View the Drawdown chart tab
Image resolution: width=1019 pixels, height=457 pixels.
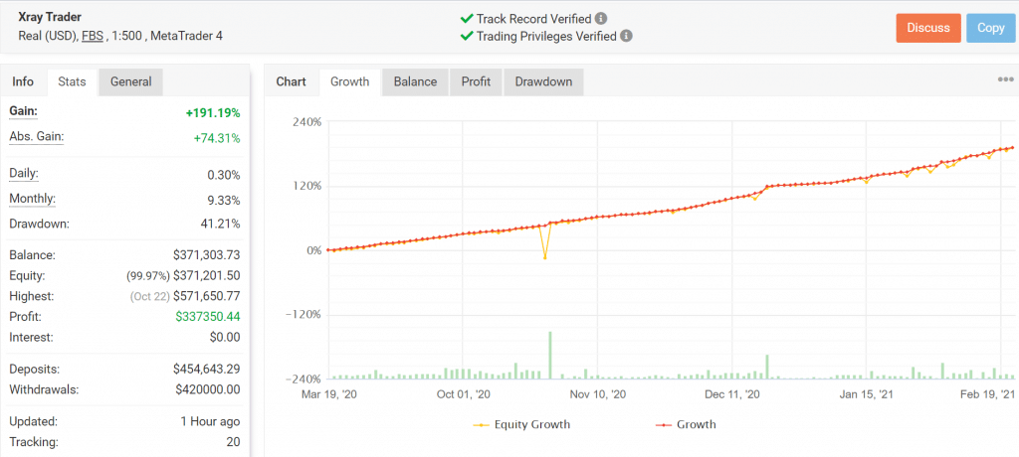543,81
